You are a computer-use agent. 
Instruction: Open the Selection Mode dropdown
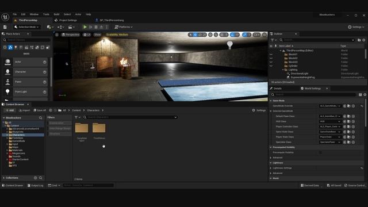[x=26, y=27]
